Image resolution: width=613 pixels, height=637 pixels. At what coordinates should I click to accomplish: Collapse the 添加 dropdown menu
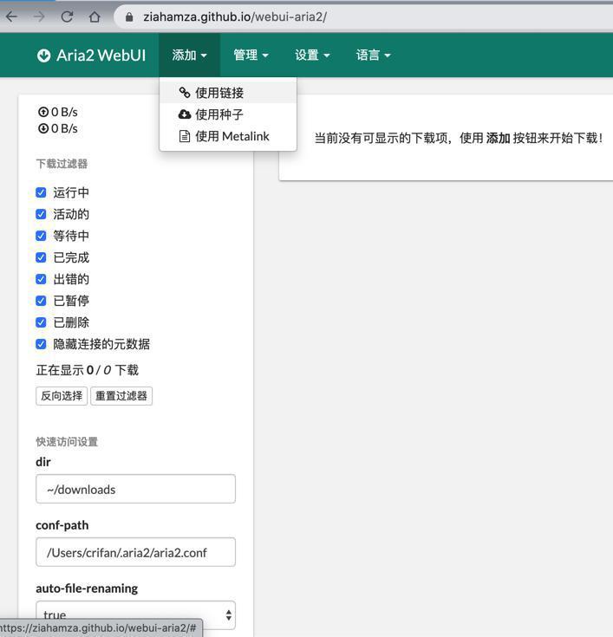189,55
